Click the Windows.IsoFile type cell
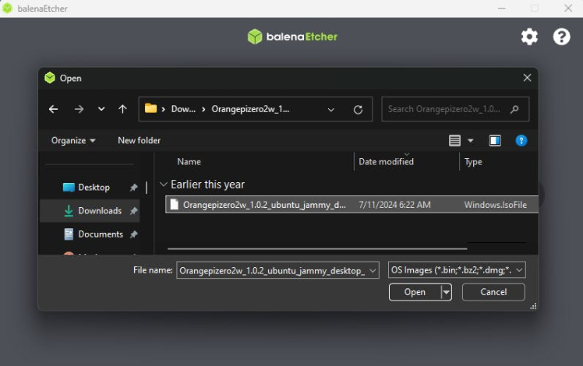 click(x=495, y=205)
